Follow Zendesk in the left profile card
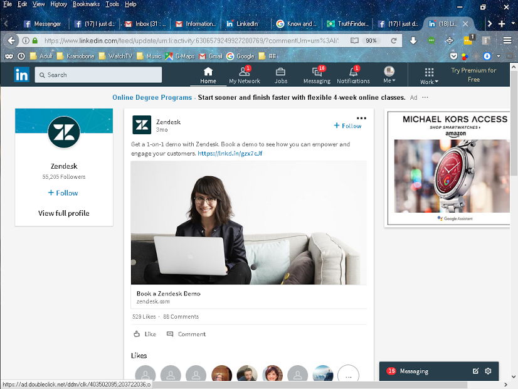The height and width of the screenshot is (389, 518). (63, 193)
